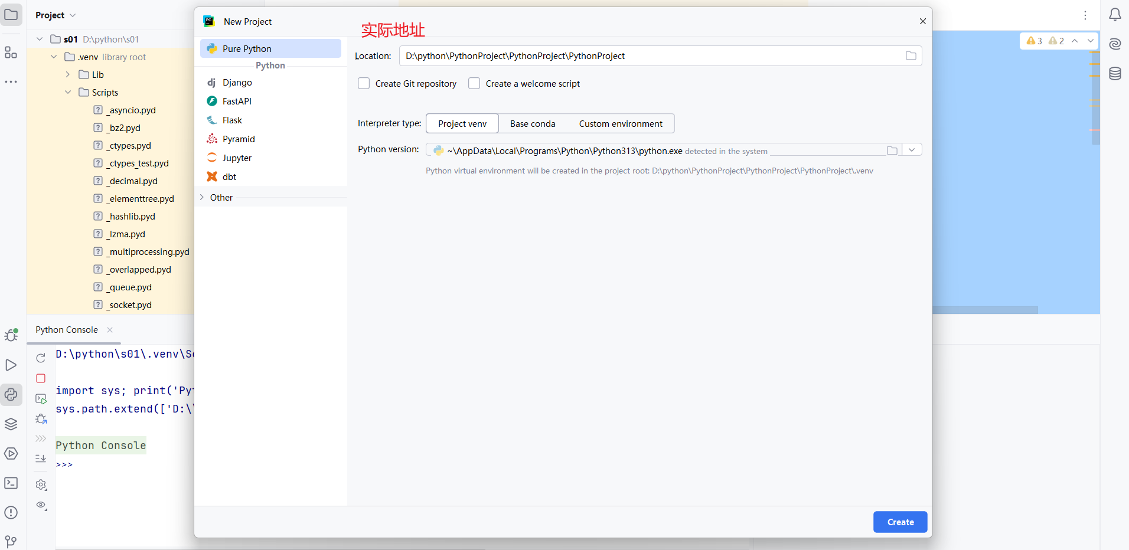This screenshot has height=550, width=1129.
Task: Open the Database tool window icon
Action: coord(1115,74)
